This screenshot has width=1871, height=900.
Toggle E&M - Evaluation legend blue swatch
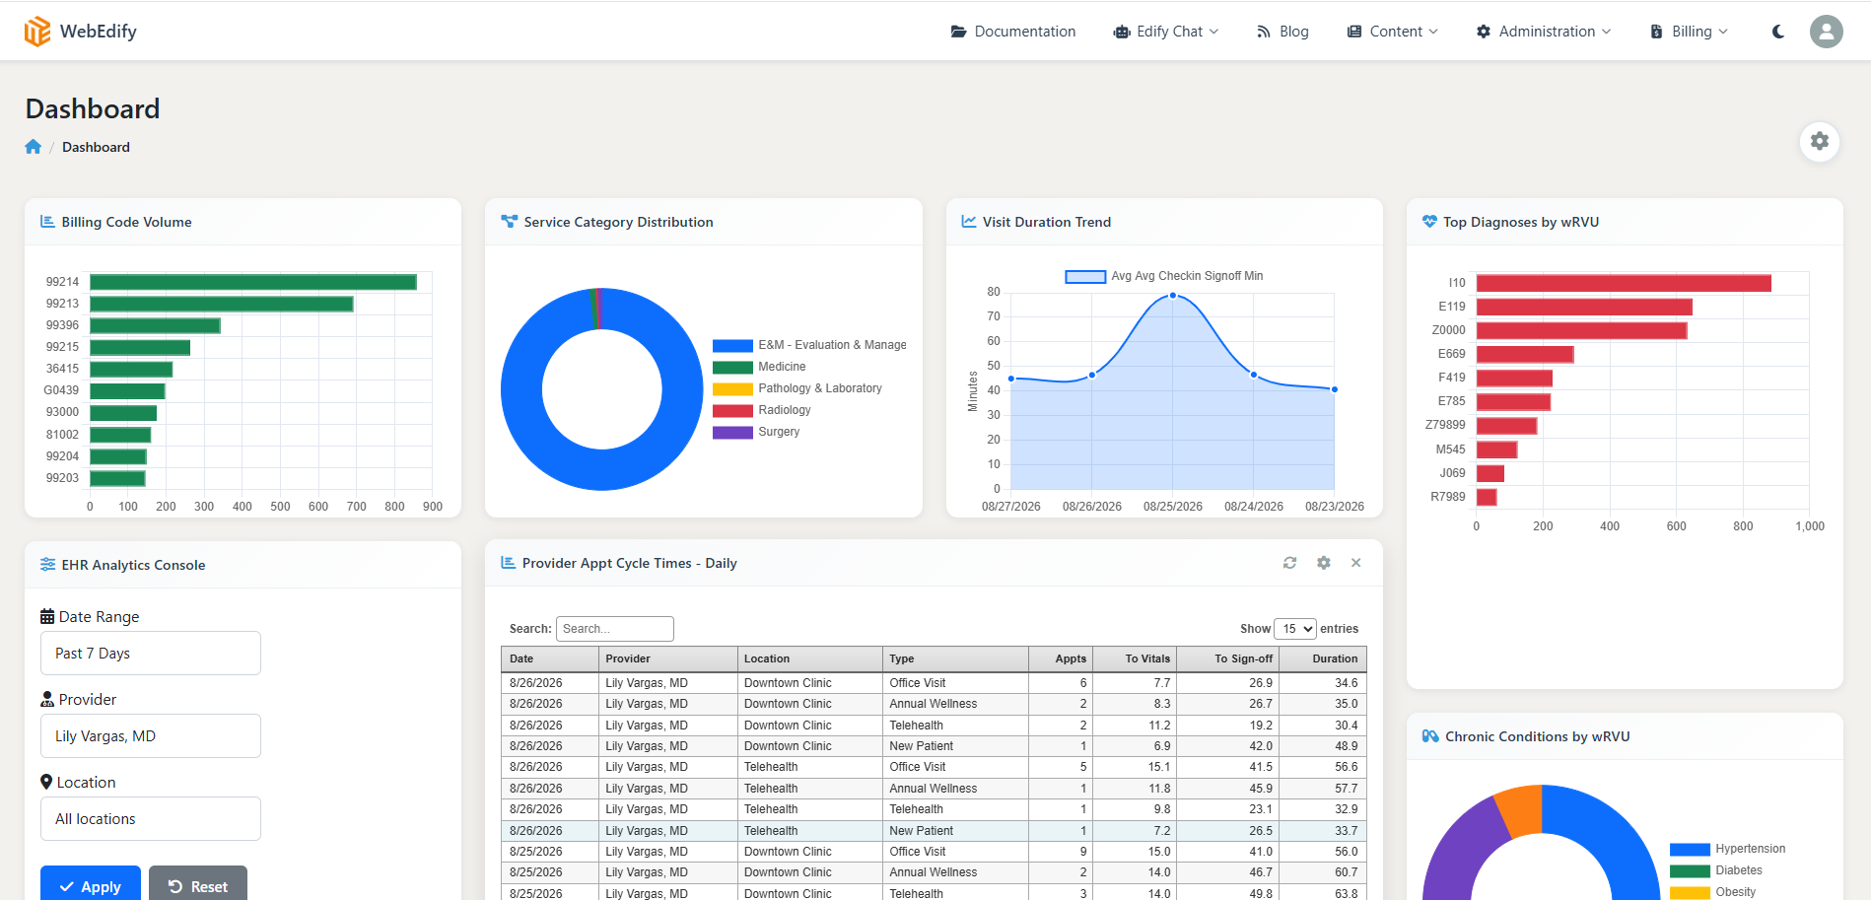pyautogui.click(x=732, y=345)
